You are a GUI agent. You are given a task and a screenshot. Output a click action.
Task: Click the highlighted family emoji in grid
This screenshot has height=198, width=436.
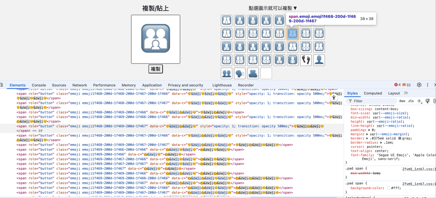tap(293, 34)
